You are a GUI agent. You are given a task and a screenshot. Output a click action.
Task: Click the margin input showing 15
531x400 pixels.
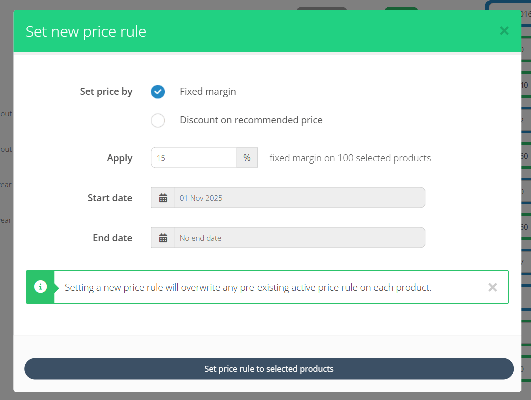click(x=193, y=157)
